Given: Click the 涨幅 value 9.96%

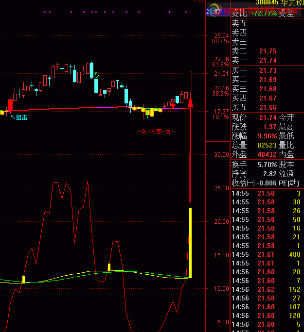Looking at the screenshot, I should point(268,136).
